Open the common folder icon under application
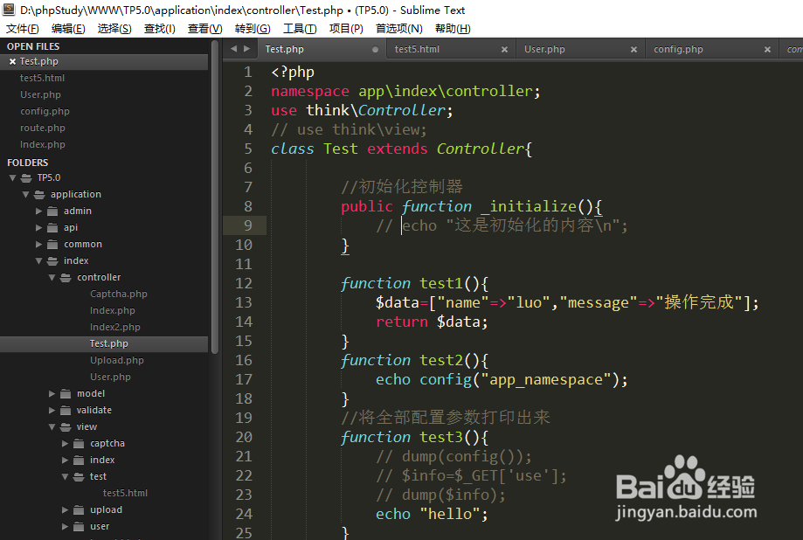Viewport: 803px width, 540px height. click(52, 244)
